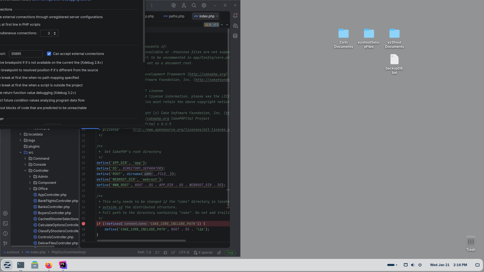The image size is (484, 272).
Task: Expand the Admin folder
Action: [x=30, y=177]
